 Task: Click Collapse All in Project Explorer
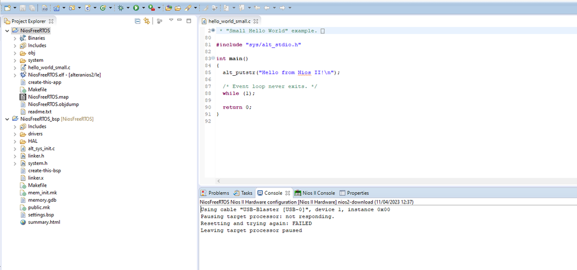[x=137, y=21]
